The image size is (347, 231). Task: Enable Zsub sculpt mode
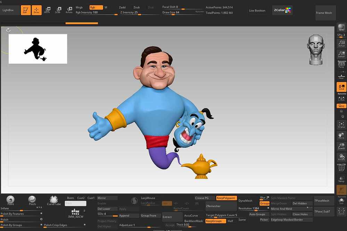click(x=137, y=7)
